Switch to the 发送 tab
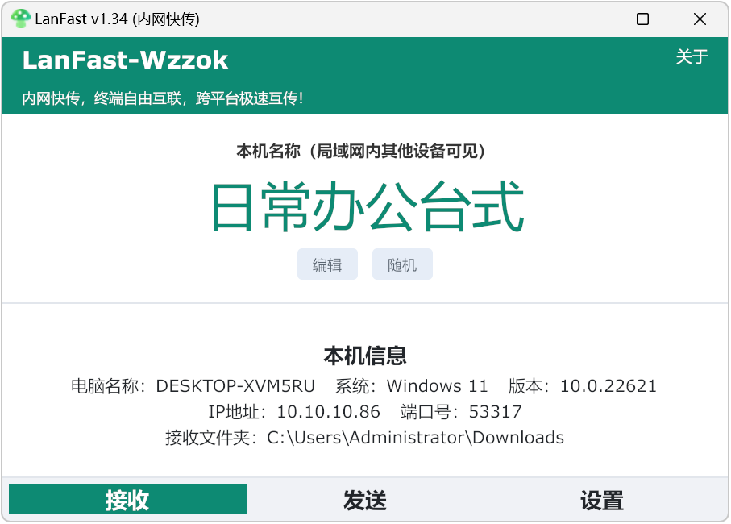 [x=365, y=499]
